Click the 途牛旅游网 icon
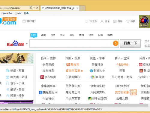The width and height of the screenshot is (150, 113). point(90,99)
